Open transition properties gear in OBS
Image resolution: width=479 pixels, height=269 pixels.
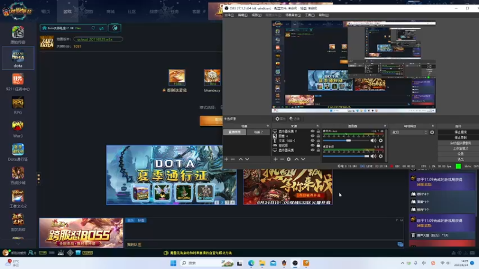click(x=432, y=132)
